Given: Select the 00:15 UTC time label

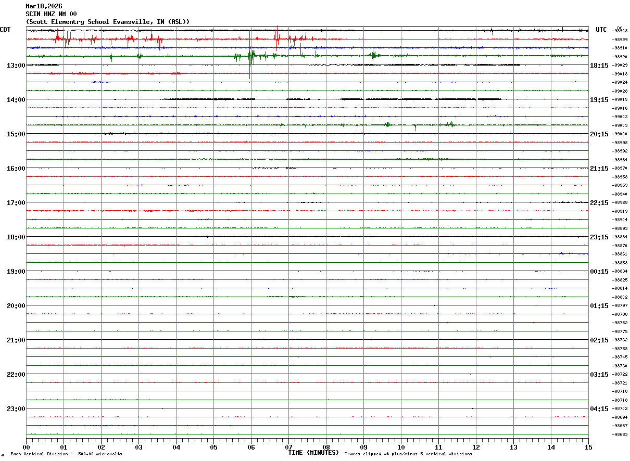Looking at the screenshot, I should (599, 271).
